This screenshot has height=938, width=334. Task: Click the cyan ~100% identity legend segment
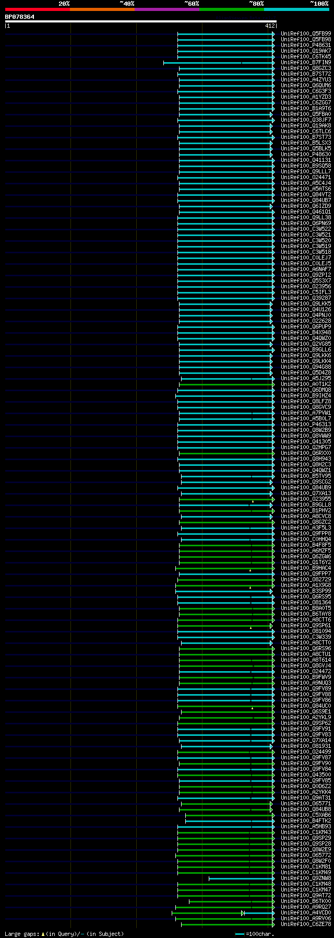click(296, 9)
